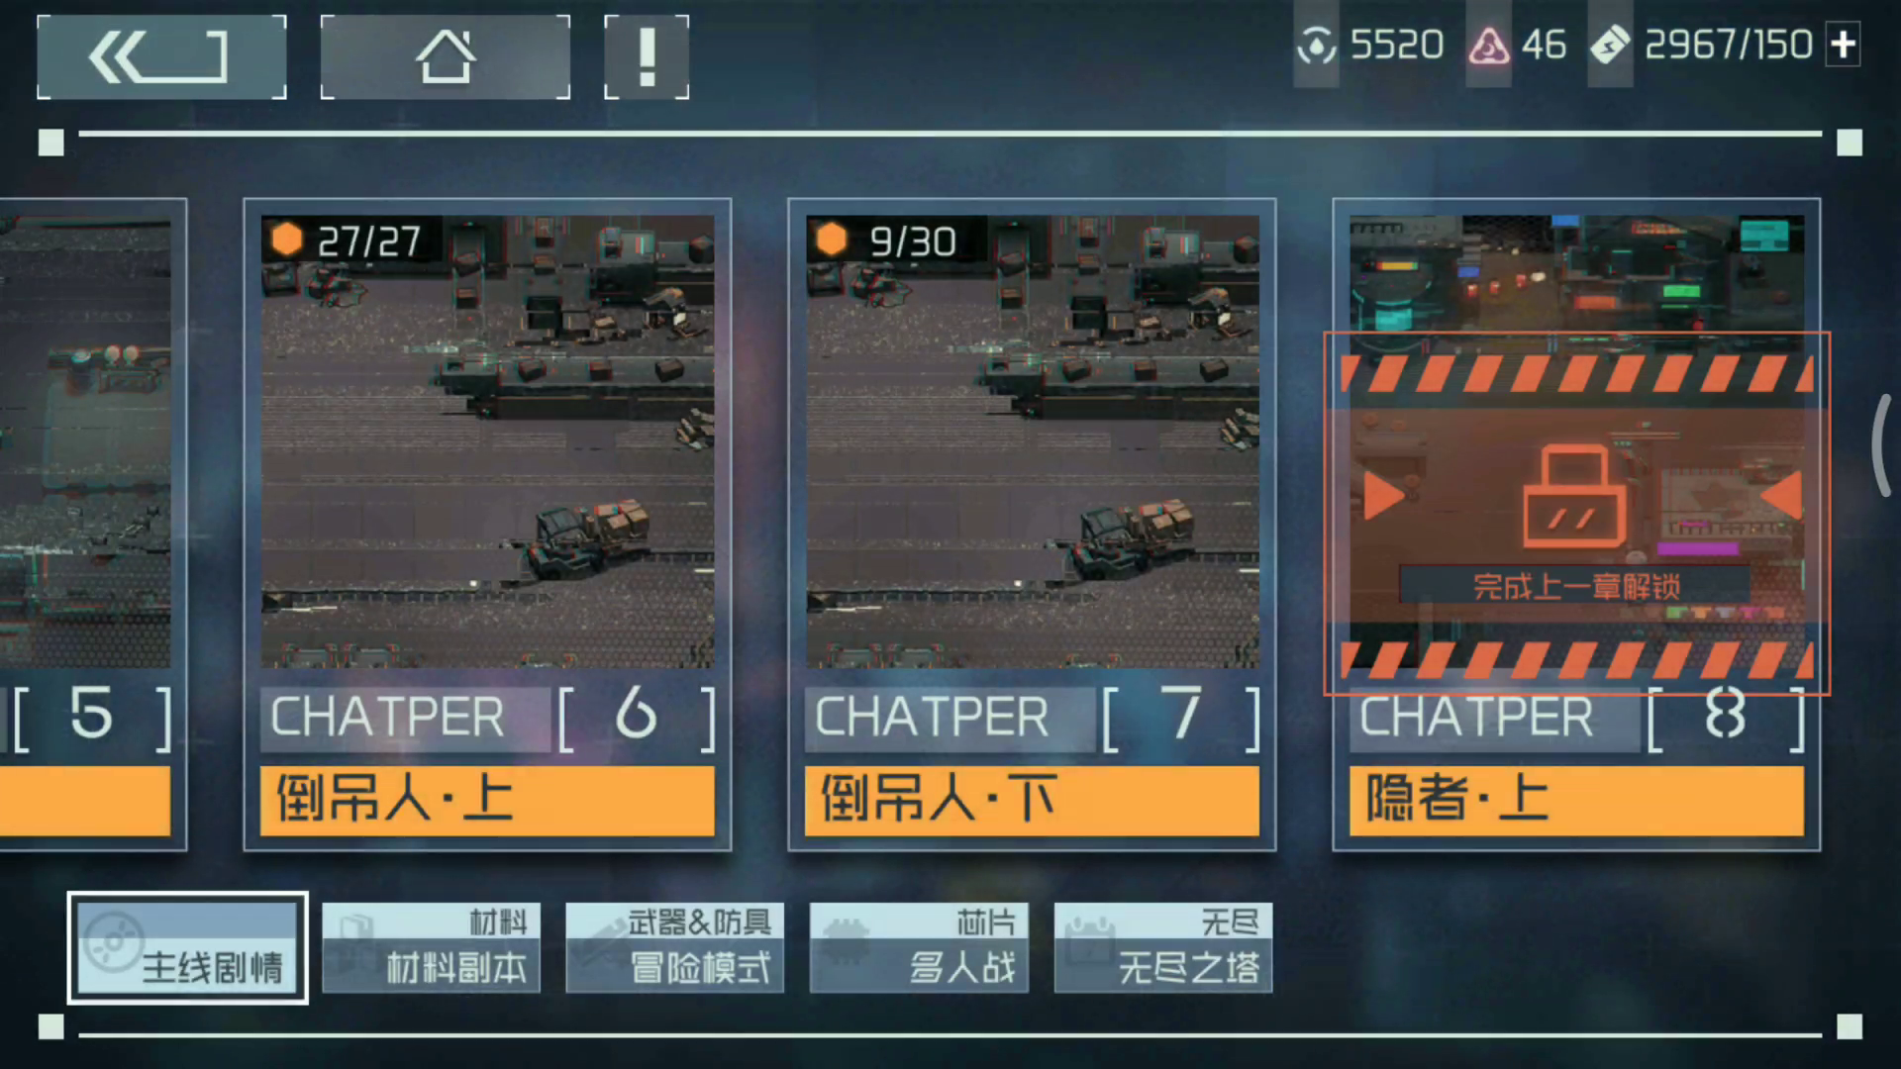Open the exclamation mark notice button

pyautogui.click(x=647, y=57)
